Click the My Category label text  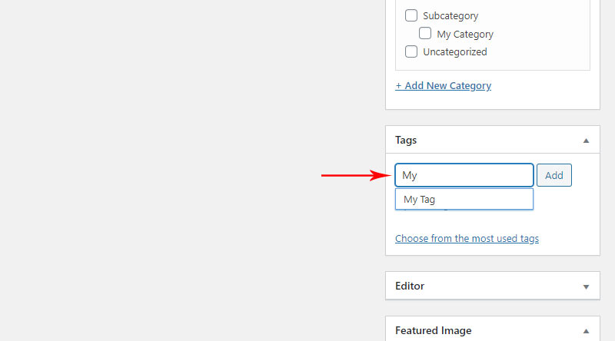(x=465, y=34)
